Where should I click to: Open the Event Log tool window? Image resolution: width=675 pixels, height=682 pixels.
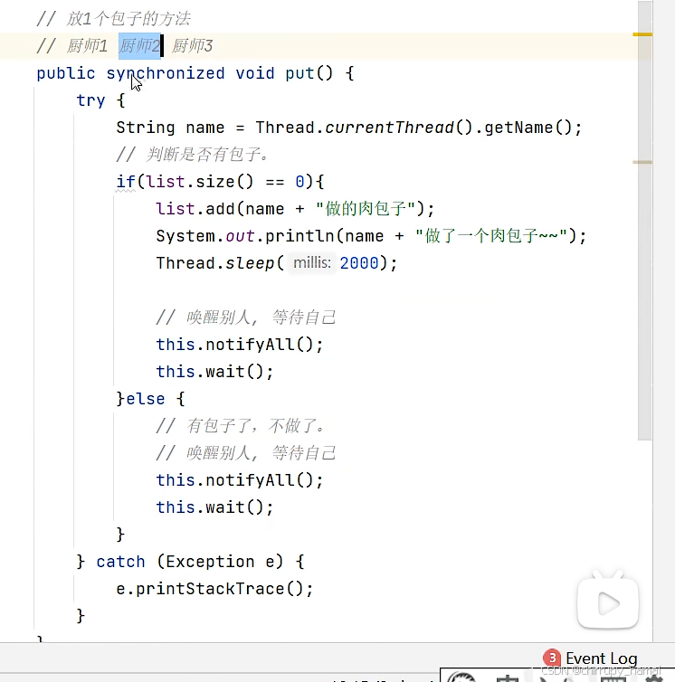click(601, 658)
